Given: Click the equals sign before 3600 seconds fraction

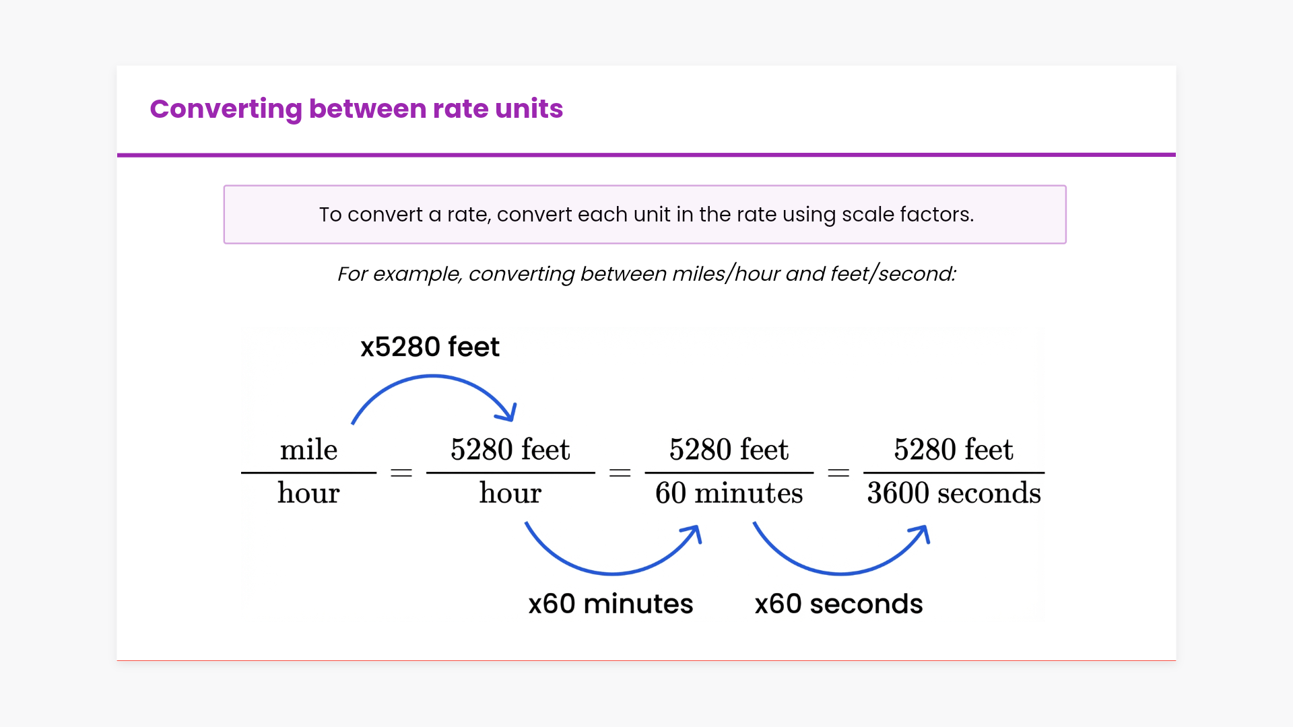Looking at the screenshot, I should click(x=838, y=473).
